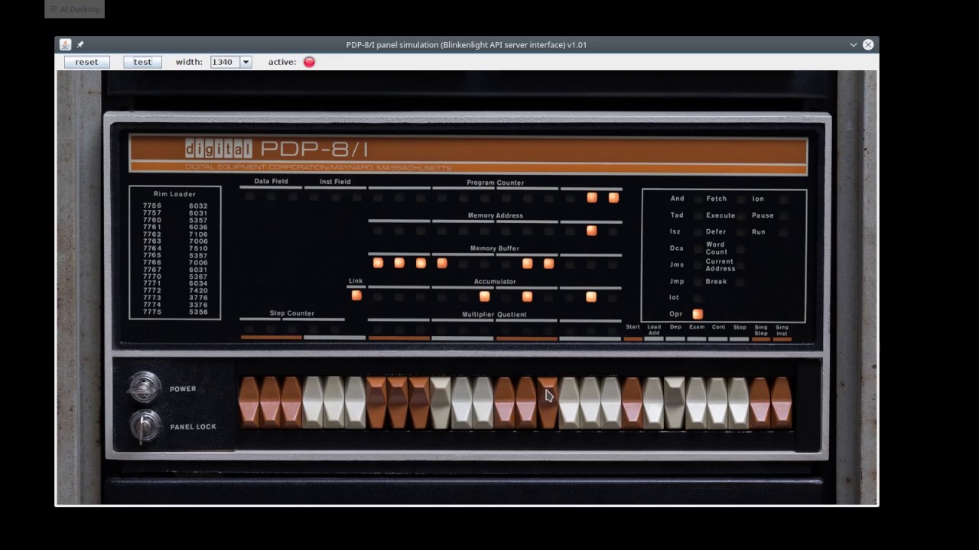The image size is (979, 550).
Task: Close the PDP-8/I panel simulation window
Action: tap(868, 44)
